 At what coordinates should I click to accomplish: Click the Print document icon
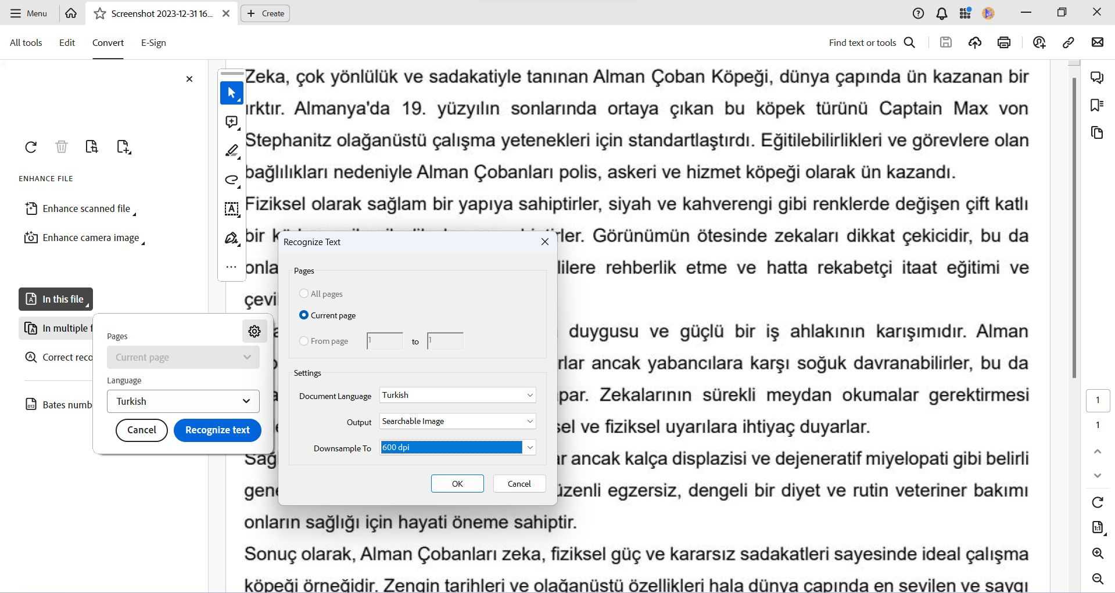[x=1004, y=42]
